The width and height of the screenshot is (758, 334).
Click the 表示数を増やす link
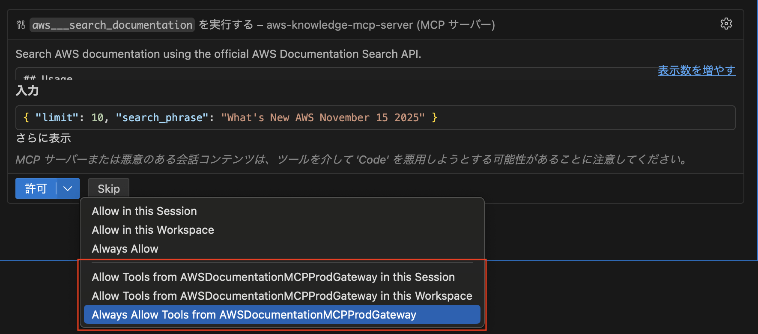[696, 70]
